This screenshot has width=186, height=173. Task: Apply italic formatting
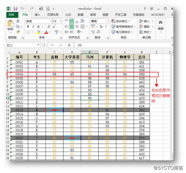click(x=33, y=27)
